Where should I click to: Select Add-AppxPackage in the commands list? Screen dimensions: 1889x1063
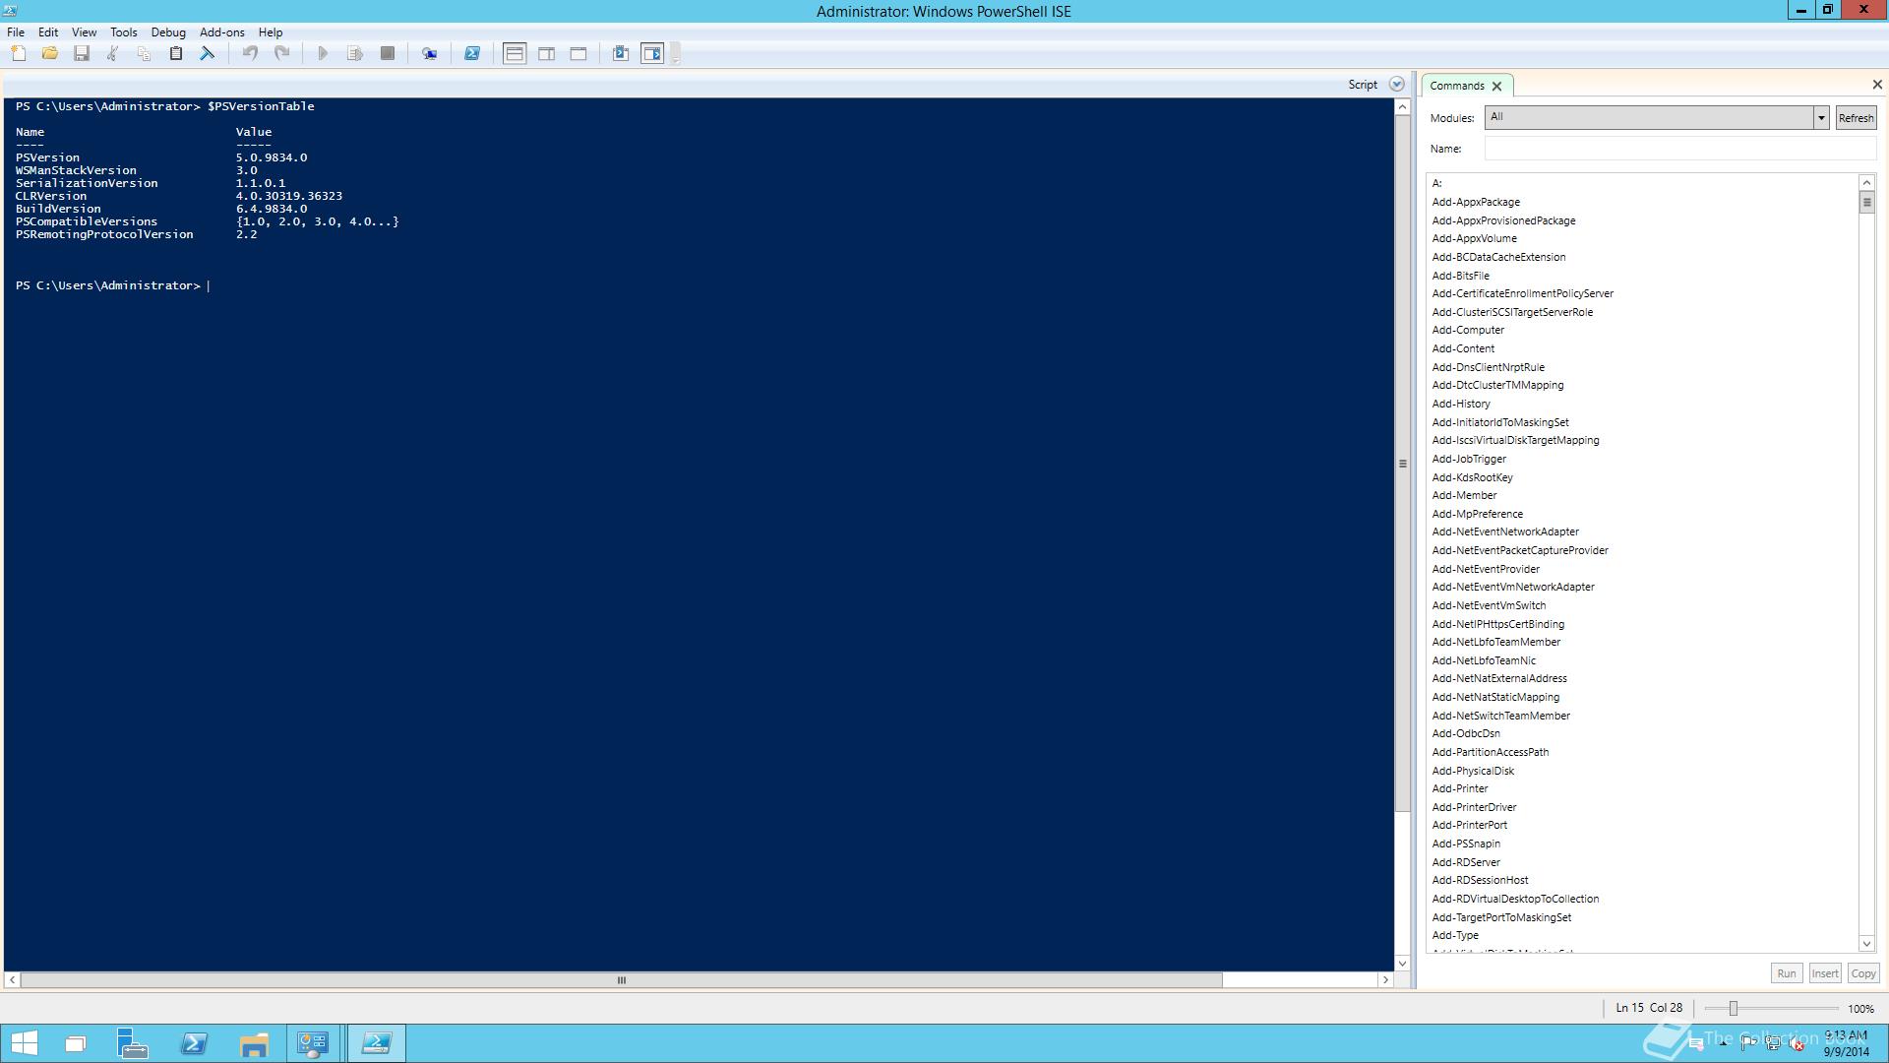(1476, 203)
